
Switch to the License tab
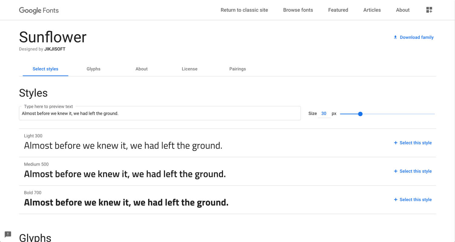(190, 69)
